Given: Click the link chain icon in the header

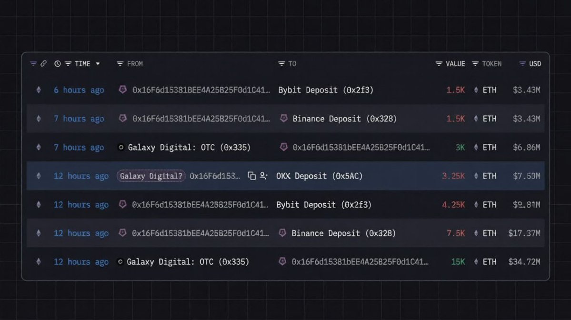Looking at the screenshot, I should pyautogui.click(x=44, y=64).
